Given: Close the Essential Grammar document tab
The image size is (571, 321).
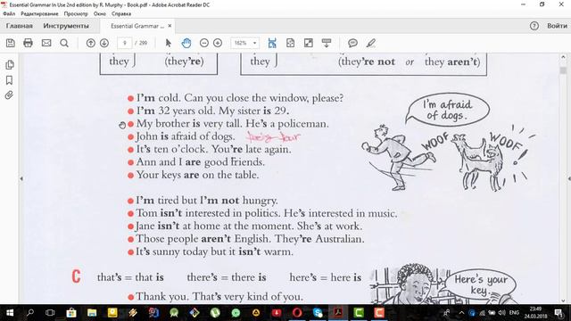Looking at the screenshot, I should click(x=170, y=26).
